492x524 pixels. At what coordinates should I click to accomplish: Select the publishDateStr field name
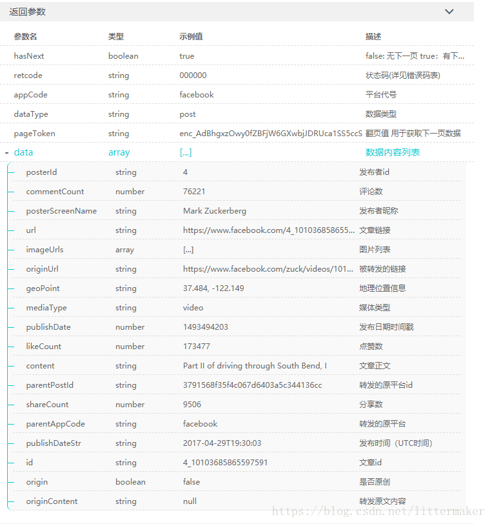coord(54,443)
